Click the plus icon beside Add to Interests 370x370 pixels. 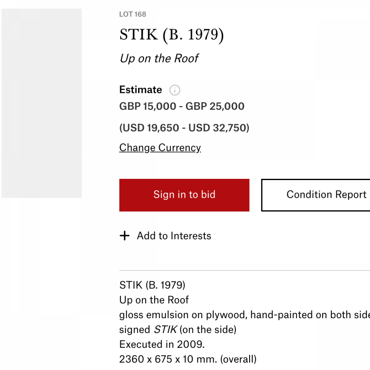[x=125, y=236]
